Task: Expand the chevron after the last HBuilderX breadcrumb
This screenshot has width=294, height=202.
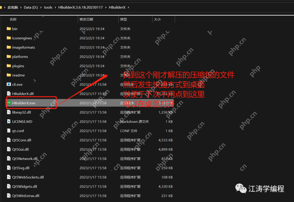Action: (128, 7)
